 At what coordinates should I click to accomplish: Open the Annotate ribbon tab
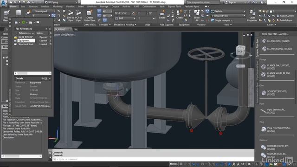[92, 6]
